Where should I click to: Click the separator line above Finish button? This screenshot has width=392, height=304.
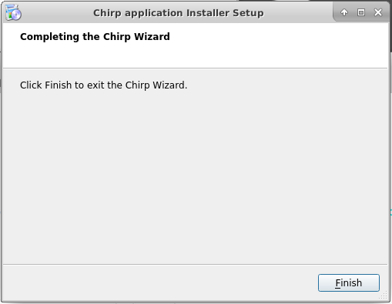pos(195,264)
